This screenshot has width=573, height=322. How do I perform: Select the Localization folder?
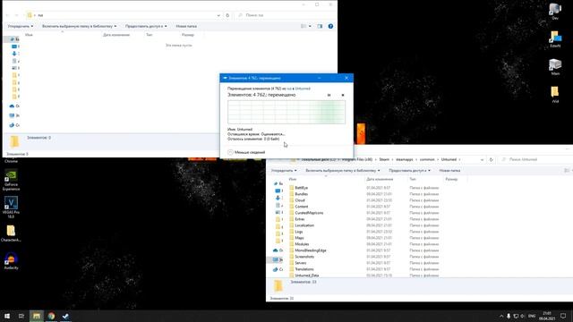[x=304, y=225]
